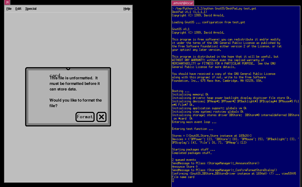Click the terminal cursor block at the prompt
The height and width of the screenshot is (187, 302).
(x=173, y=180)
